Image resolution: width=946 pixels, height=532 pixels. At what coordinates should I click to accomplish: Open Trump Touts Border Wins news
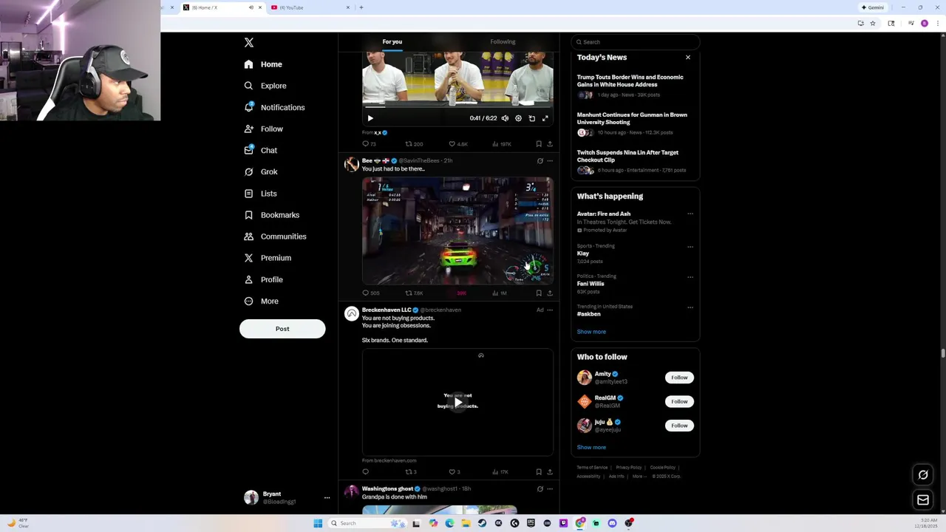point(635,86)
